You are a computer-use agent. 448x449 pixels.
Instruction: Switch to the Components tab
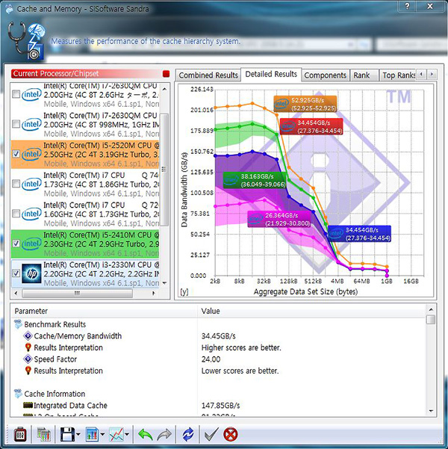(x=326, y=75)
